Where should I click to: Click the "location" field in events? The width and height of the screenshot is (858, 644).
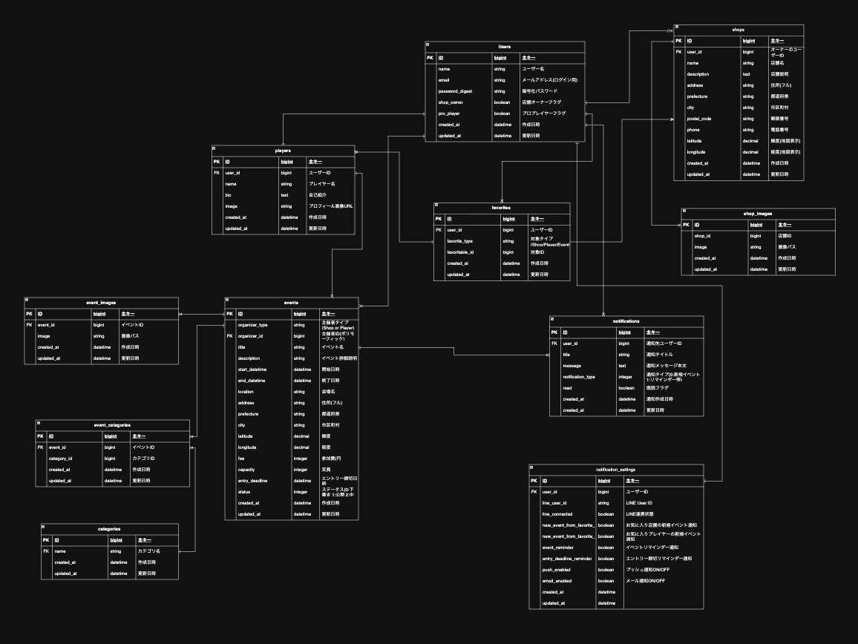coord(246,392)
